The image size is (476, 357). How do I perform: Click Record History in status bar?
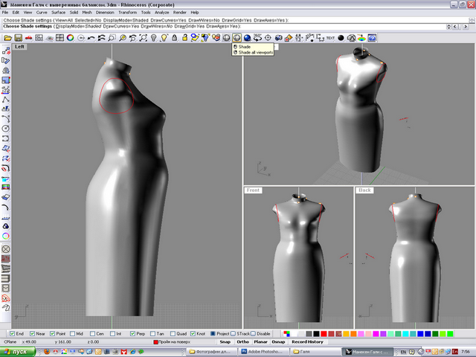click(x=307, y=341)
